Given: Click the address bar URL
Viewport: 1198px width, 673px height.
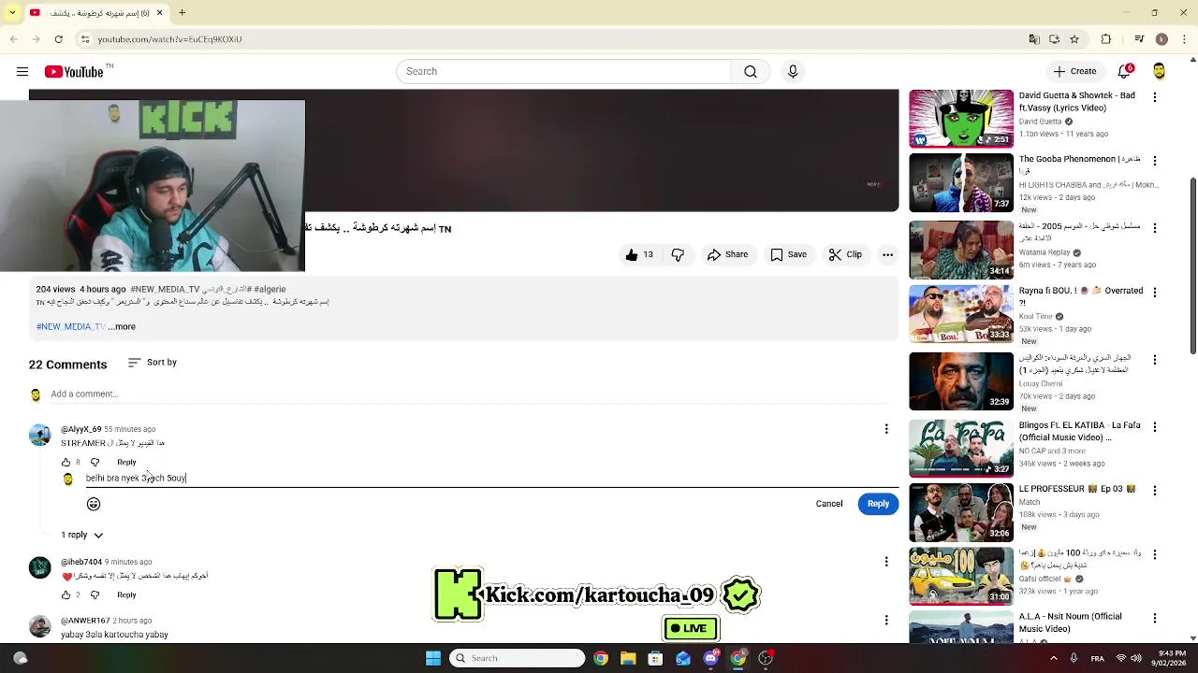Looking at the screenshot, I should tap(169, 39).
